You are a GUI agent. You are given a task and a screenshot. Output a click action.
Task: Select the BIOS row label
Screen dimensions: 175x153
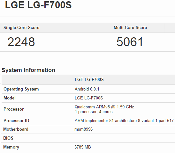pos(8,138)
